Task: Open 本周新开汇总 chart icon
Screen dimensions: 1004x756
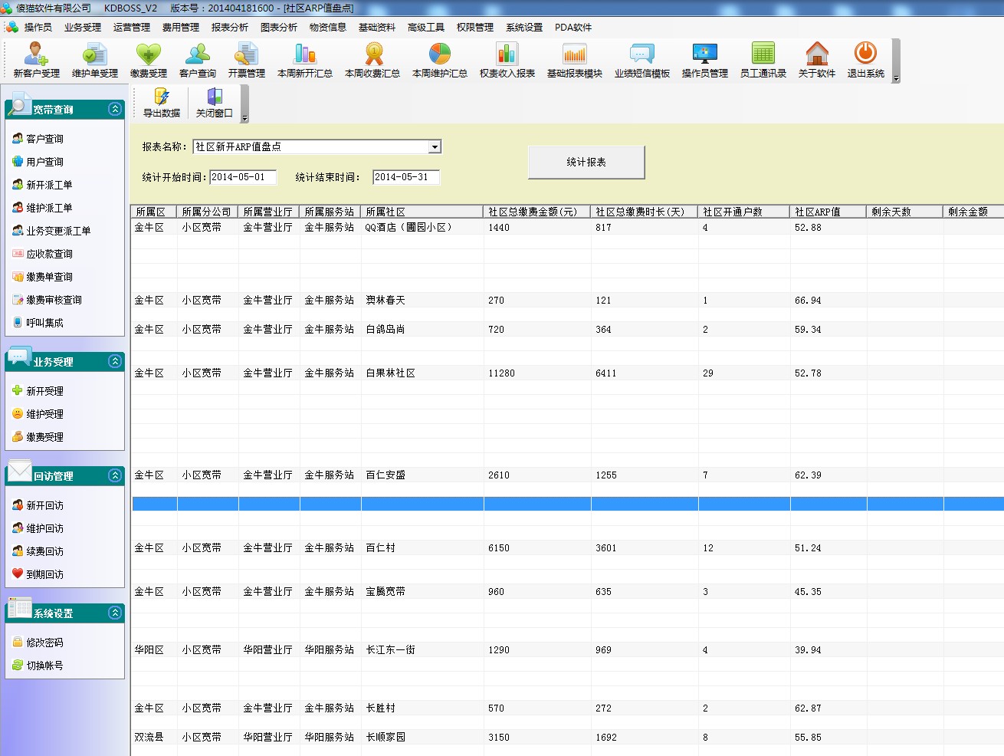Action: pos(305,60)
